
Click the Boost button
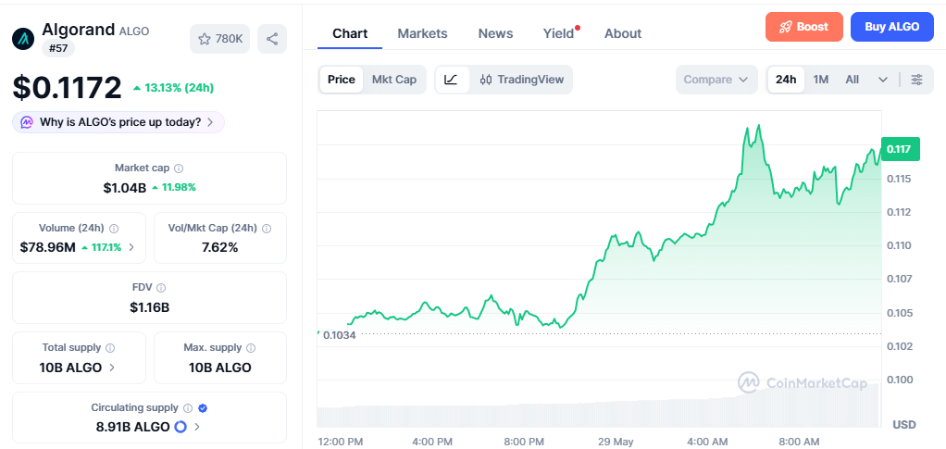tap(803, 27)
